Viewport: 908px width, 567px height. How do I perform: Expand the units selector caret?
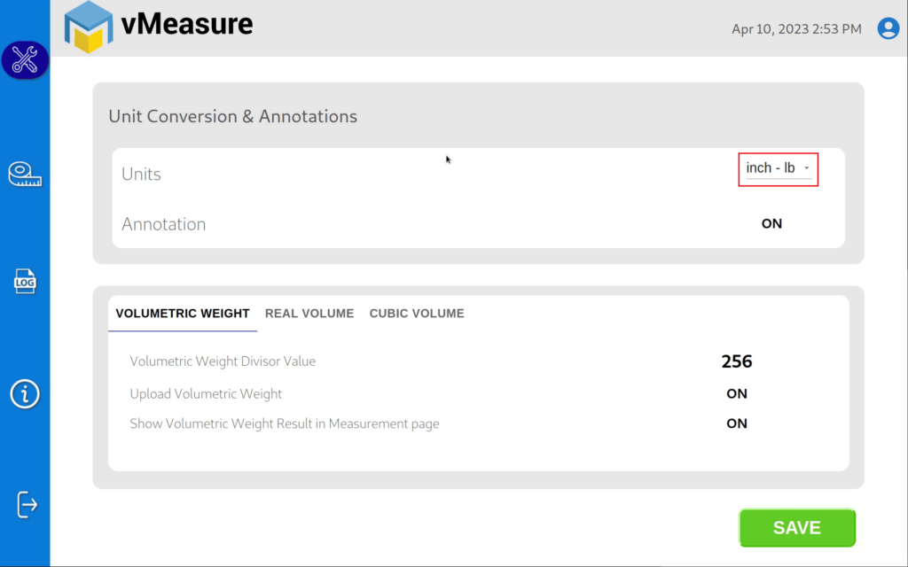pos(807,168)
